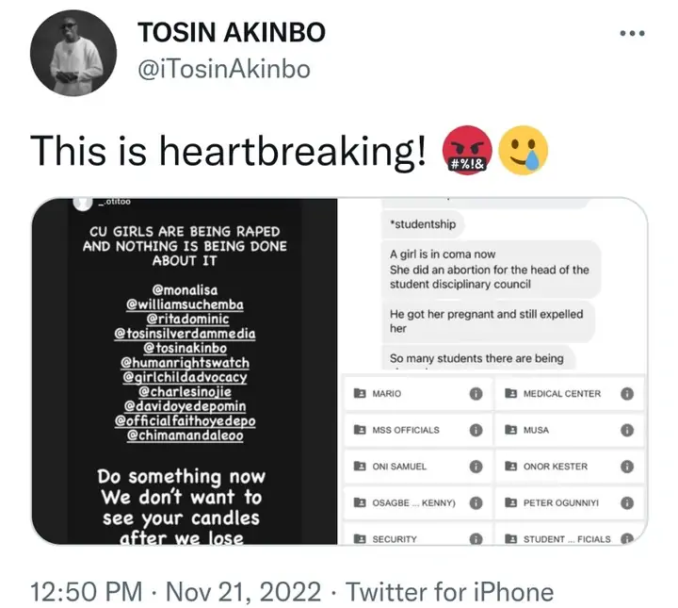
Task: Open the TOSIN AKINBO display name link
Action: (232, 34)
